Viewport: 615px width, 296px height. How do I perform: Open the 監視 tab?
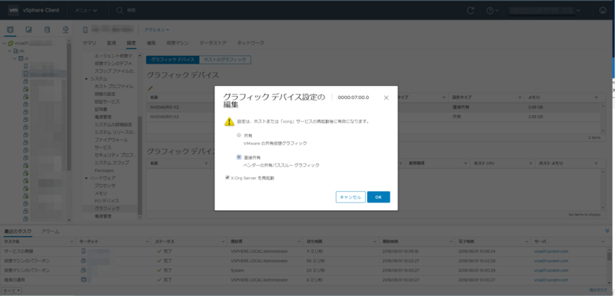click(x=111, y=43)
